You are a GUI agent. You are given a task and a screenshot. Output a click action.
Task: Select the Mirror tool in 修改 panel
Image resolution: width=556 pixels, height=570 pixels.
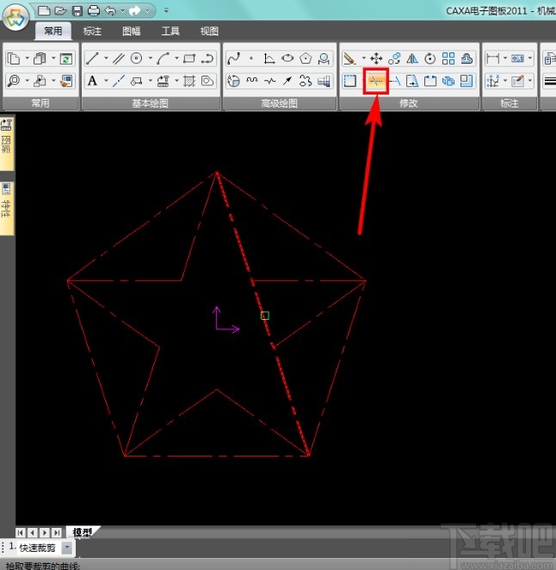411,58
